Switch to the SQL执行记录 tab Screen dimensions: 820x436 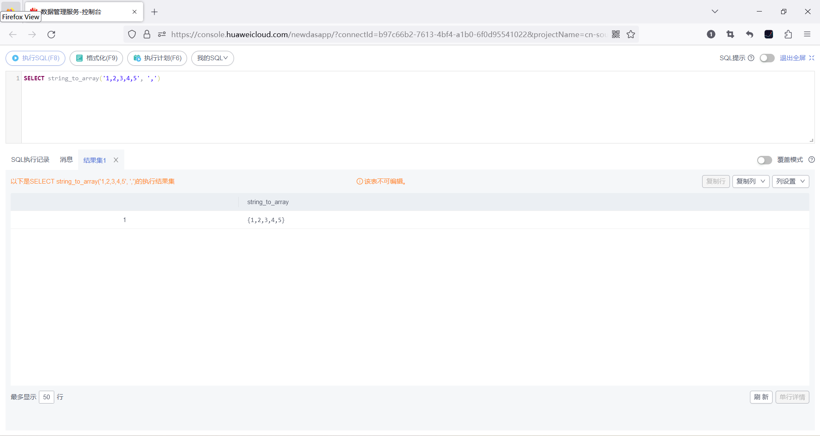pyautogui.click(x=30, y=160)
